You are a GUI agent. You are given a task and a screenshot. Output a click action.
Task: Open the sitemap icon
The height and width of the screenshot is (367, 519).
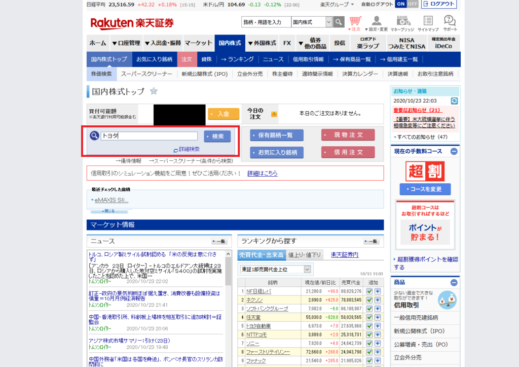(428, 24)
